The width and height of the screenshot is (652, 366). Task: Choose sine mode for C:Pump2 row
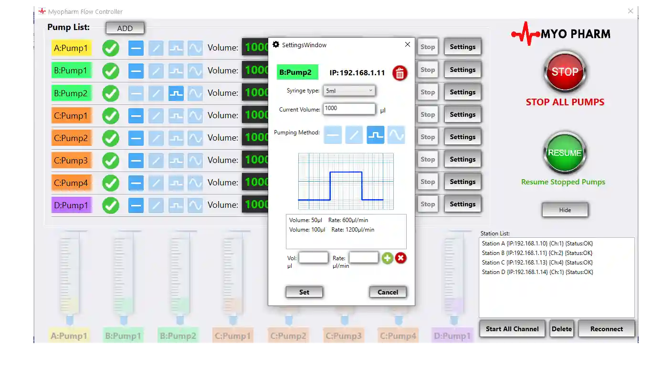pos(195,138)
